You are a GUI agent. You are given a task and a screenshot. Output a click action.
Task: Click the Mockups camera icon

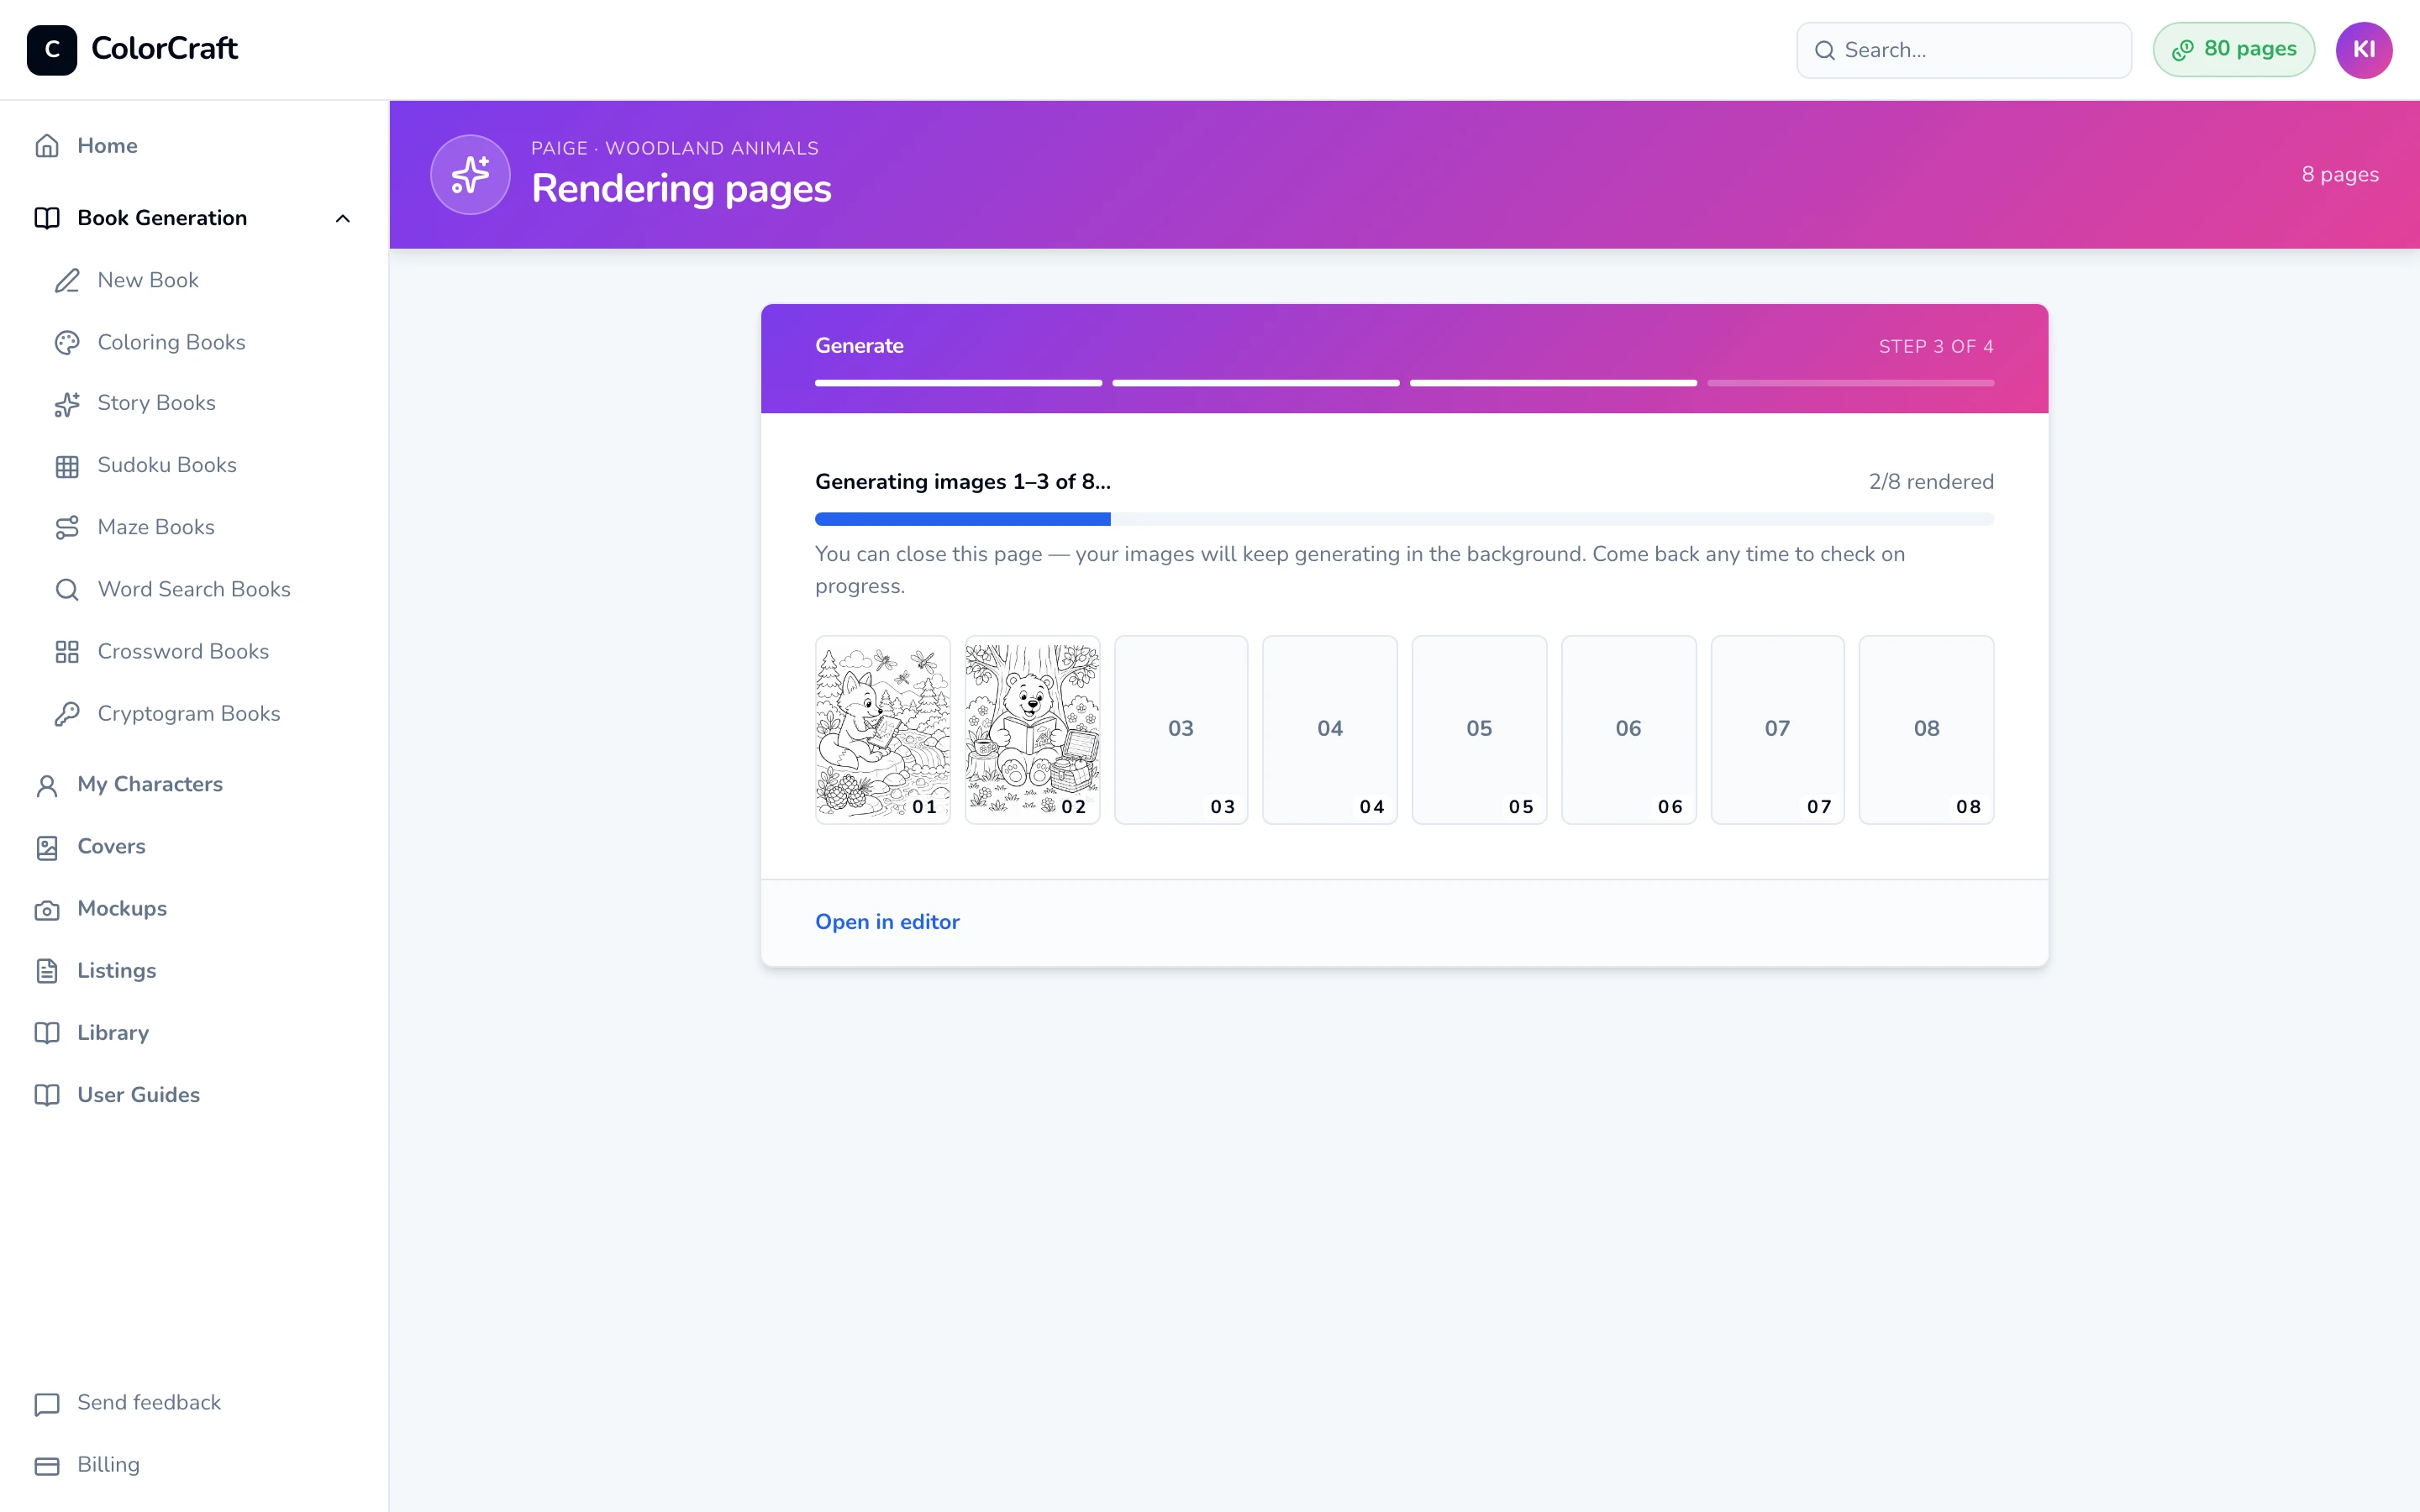point(47,910)
